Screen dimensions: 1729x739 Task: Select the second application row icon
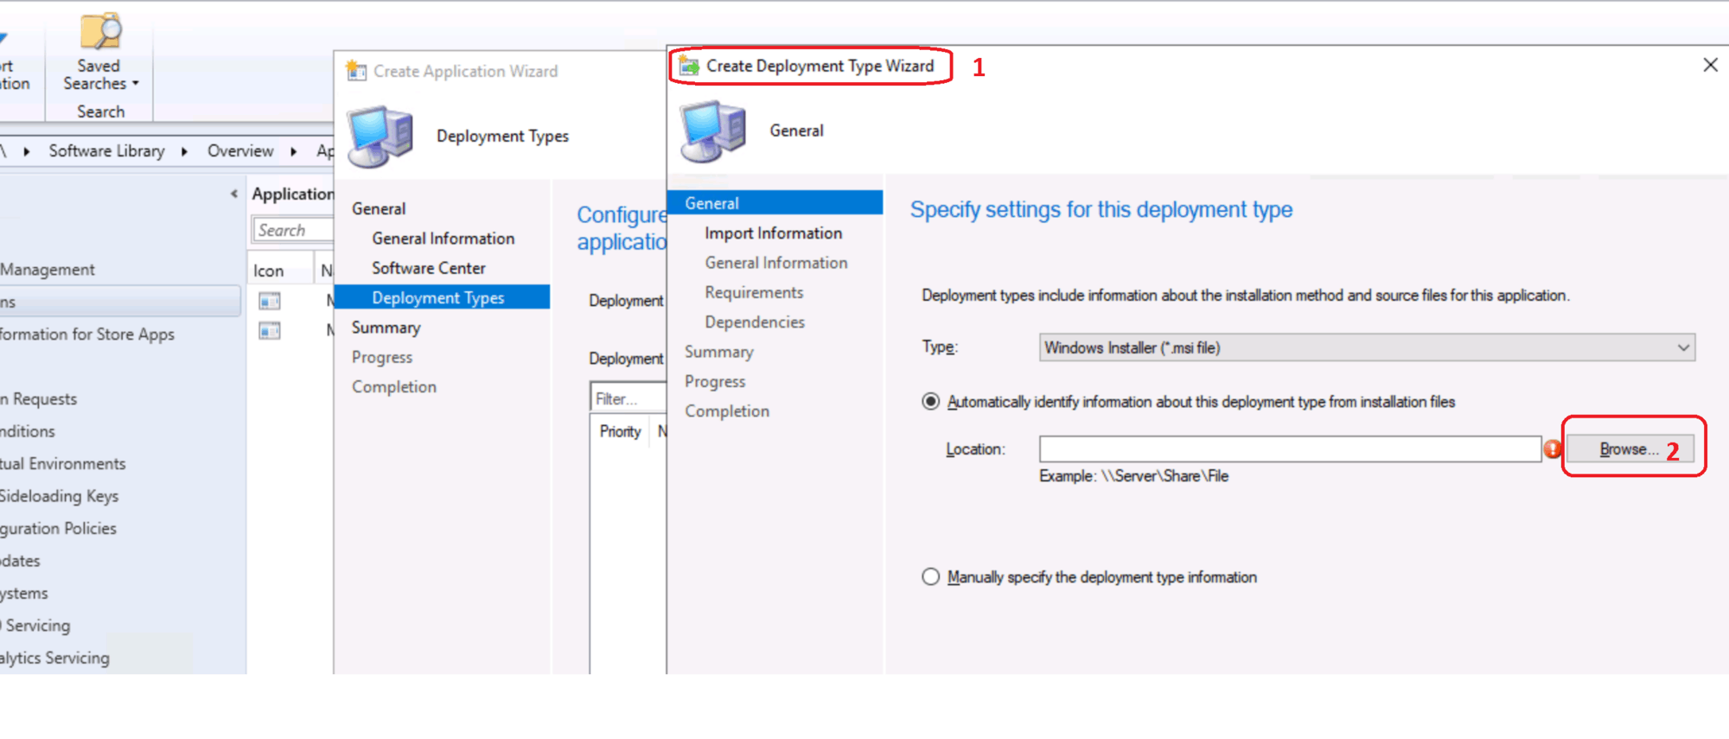tap(270, 331)
